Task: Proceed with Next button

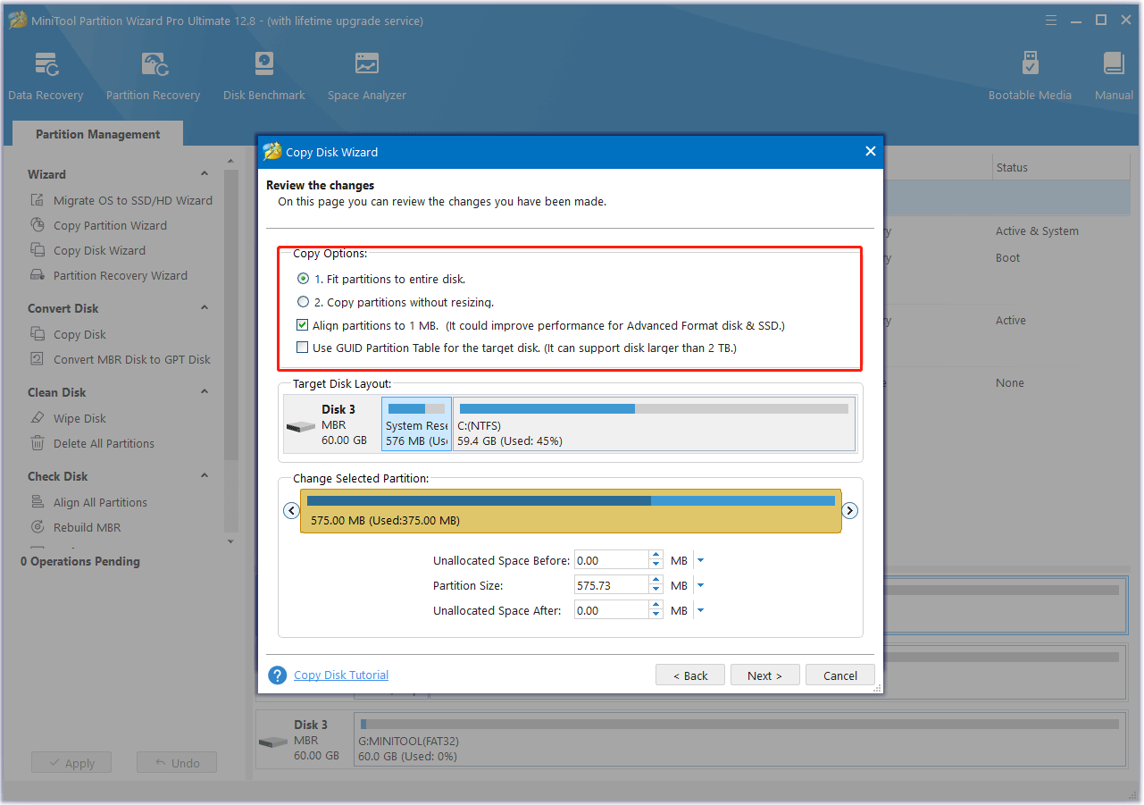Action: pyautogui.click(x=764, y=675)
